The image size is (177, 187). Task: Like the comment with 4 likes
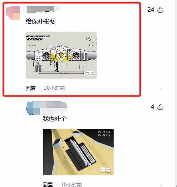click(x=160, y=107)
